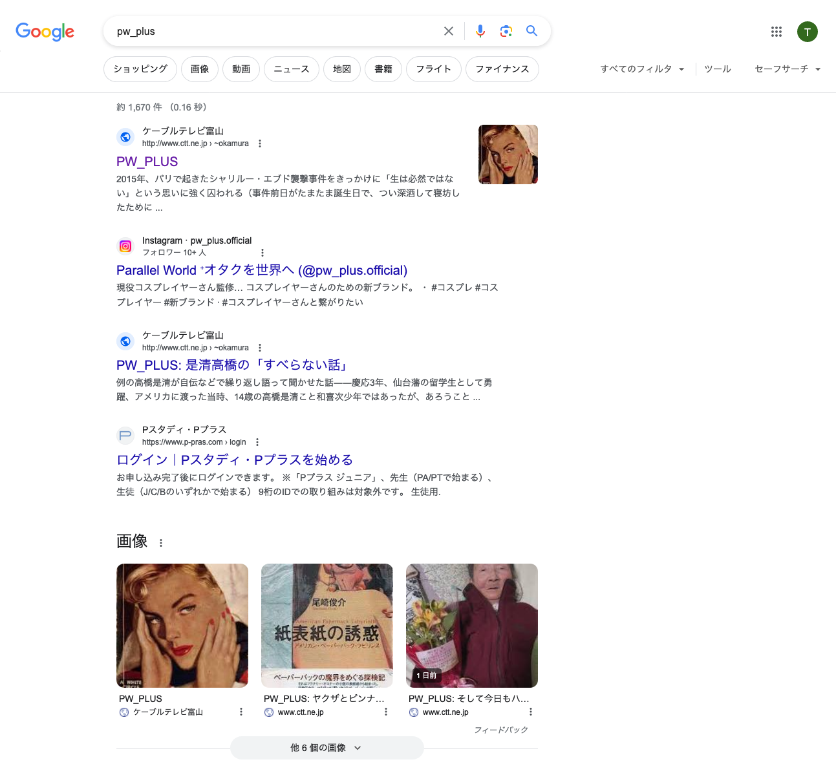Open the ツール button
The height and width of the screenshot is (775, 836).
click(x=717, y=69)
